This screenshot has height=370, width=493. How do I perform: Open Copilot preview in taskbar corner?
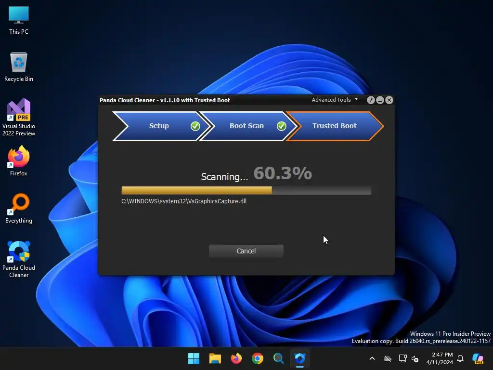click(478, 358)
